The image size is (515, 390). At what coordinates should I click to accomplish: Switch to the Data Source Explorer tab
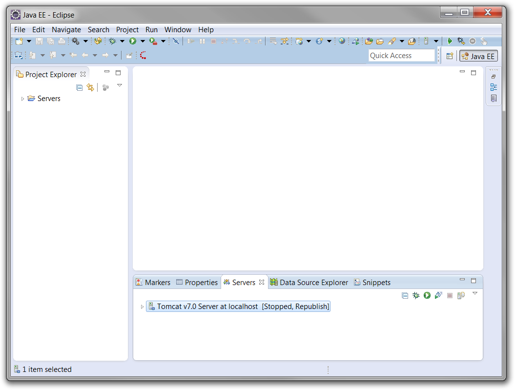pyautogui.click(x=309, y=283)
